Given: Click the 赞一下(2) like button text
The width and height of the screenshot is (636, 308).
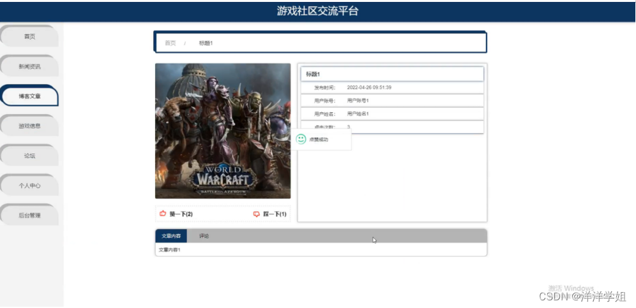Looking at the screenshot, I should 181,214.
